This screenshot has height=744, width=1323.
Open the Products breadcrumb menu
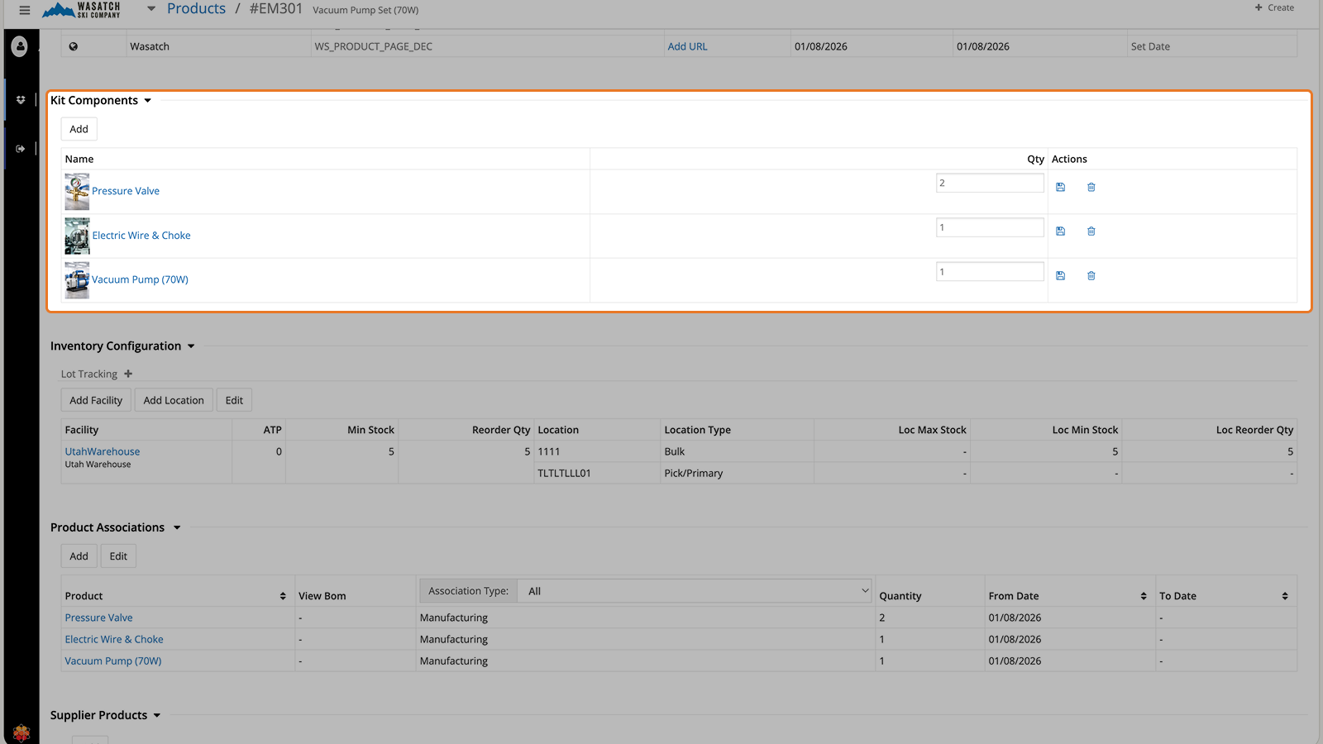196,9
